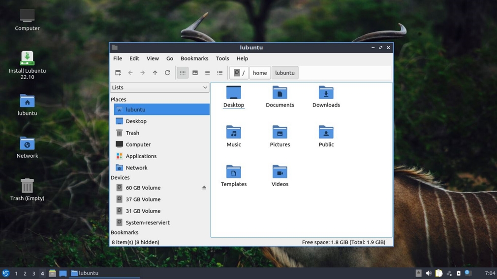Select the Pictures folder icon

point(280,137)
